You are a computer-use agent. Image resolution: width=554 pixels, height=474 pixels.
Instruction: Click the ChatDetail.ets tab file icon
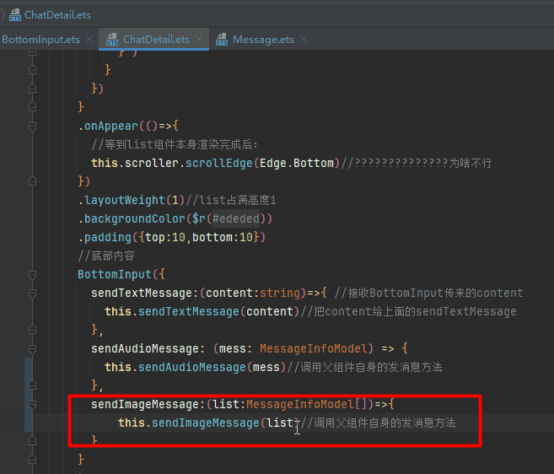(x=111, y=40)
